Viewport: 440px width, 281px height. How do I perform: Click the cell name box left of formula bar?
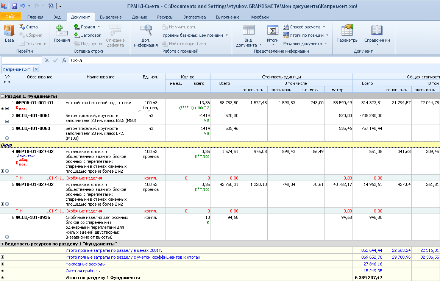(x=22, y=60)
